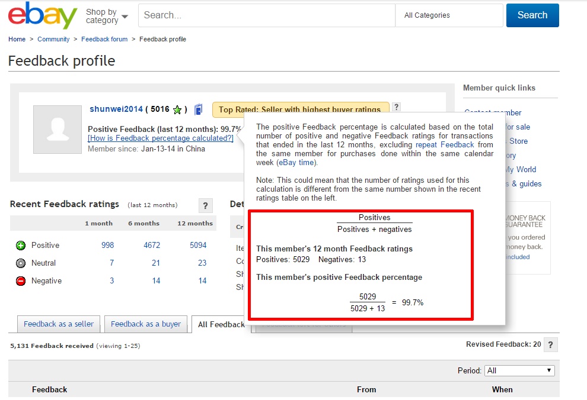The width and height of the screenshot is (587, 400).
Task: Click the Feedback forum breadcrumb link
Action: point(104,40)
